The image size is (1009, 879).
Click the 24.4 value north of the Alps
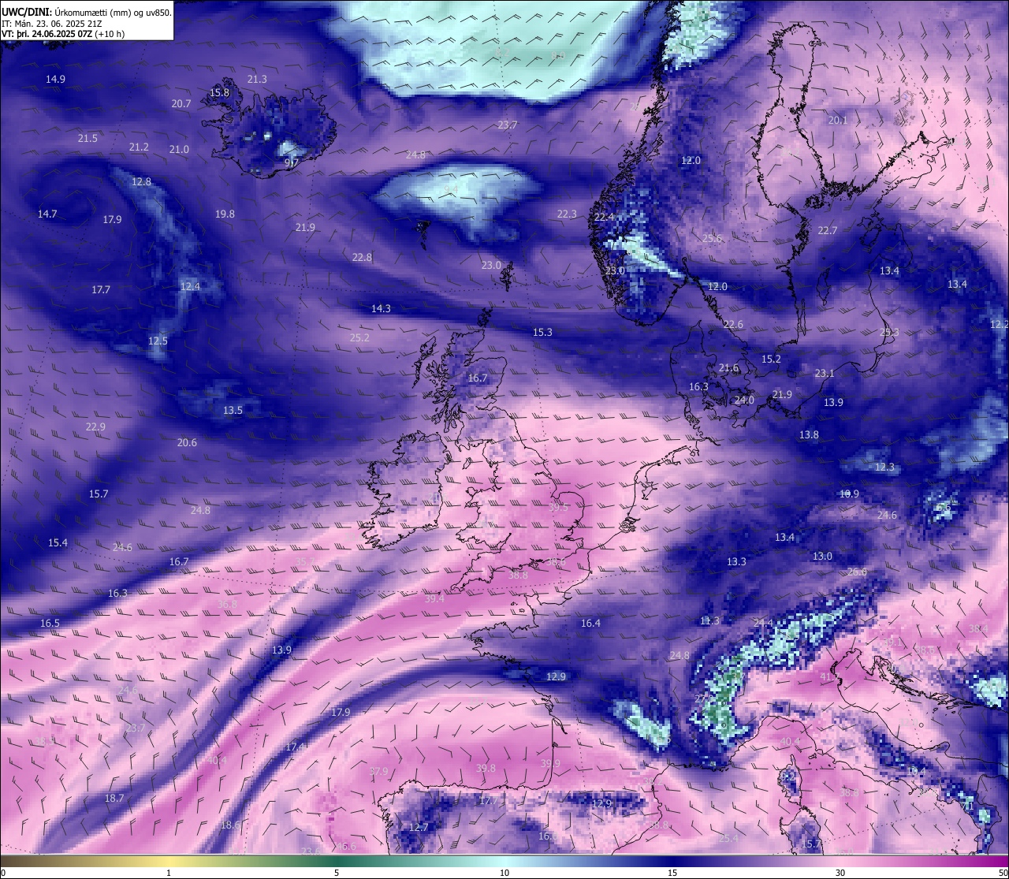pyautogui.click(x=763, y=623)
